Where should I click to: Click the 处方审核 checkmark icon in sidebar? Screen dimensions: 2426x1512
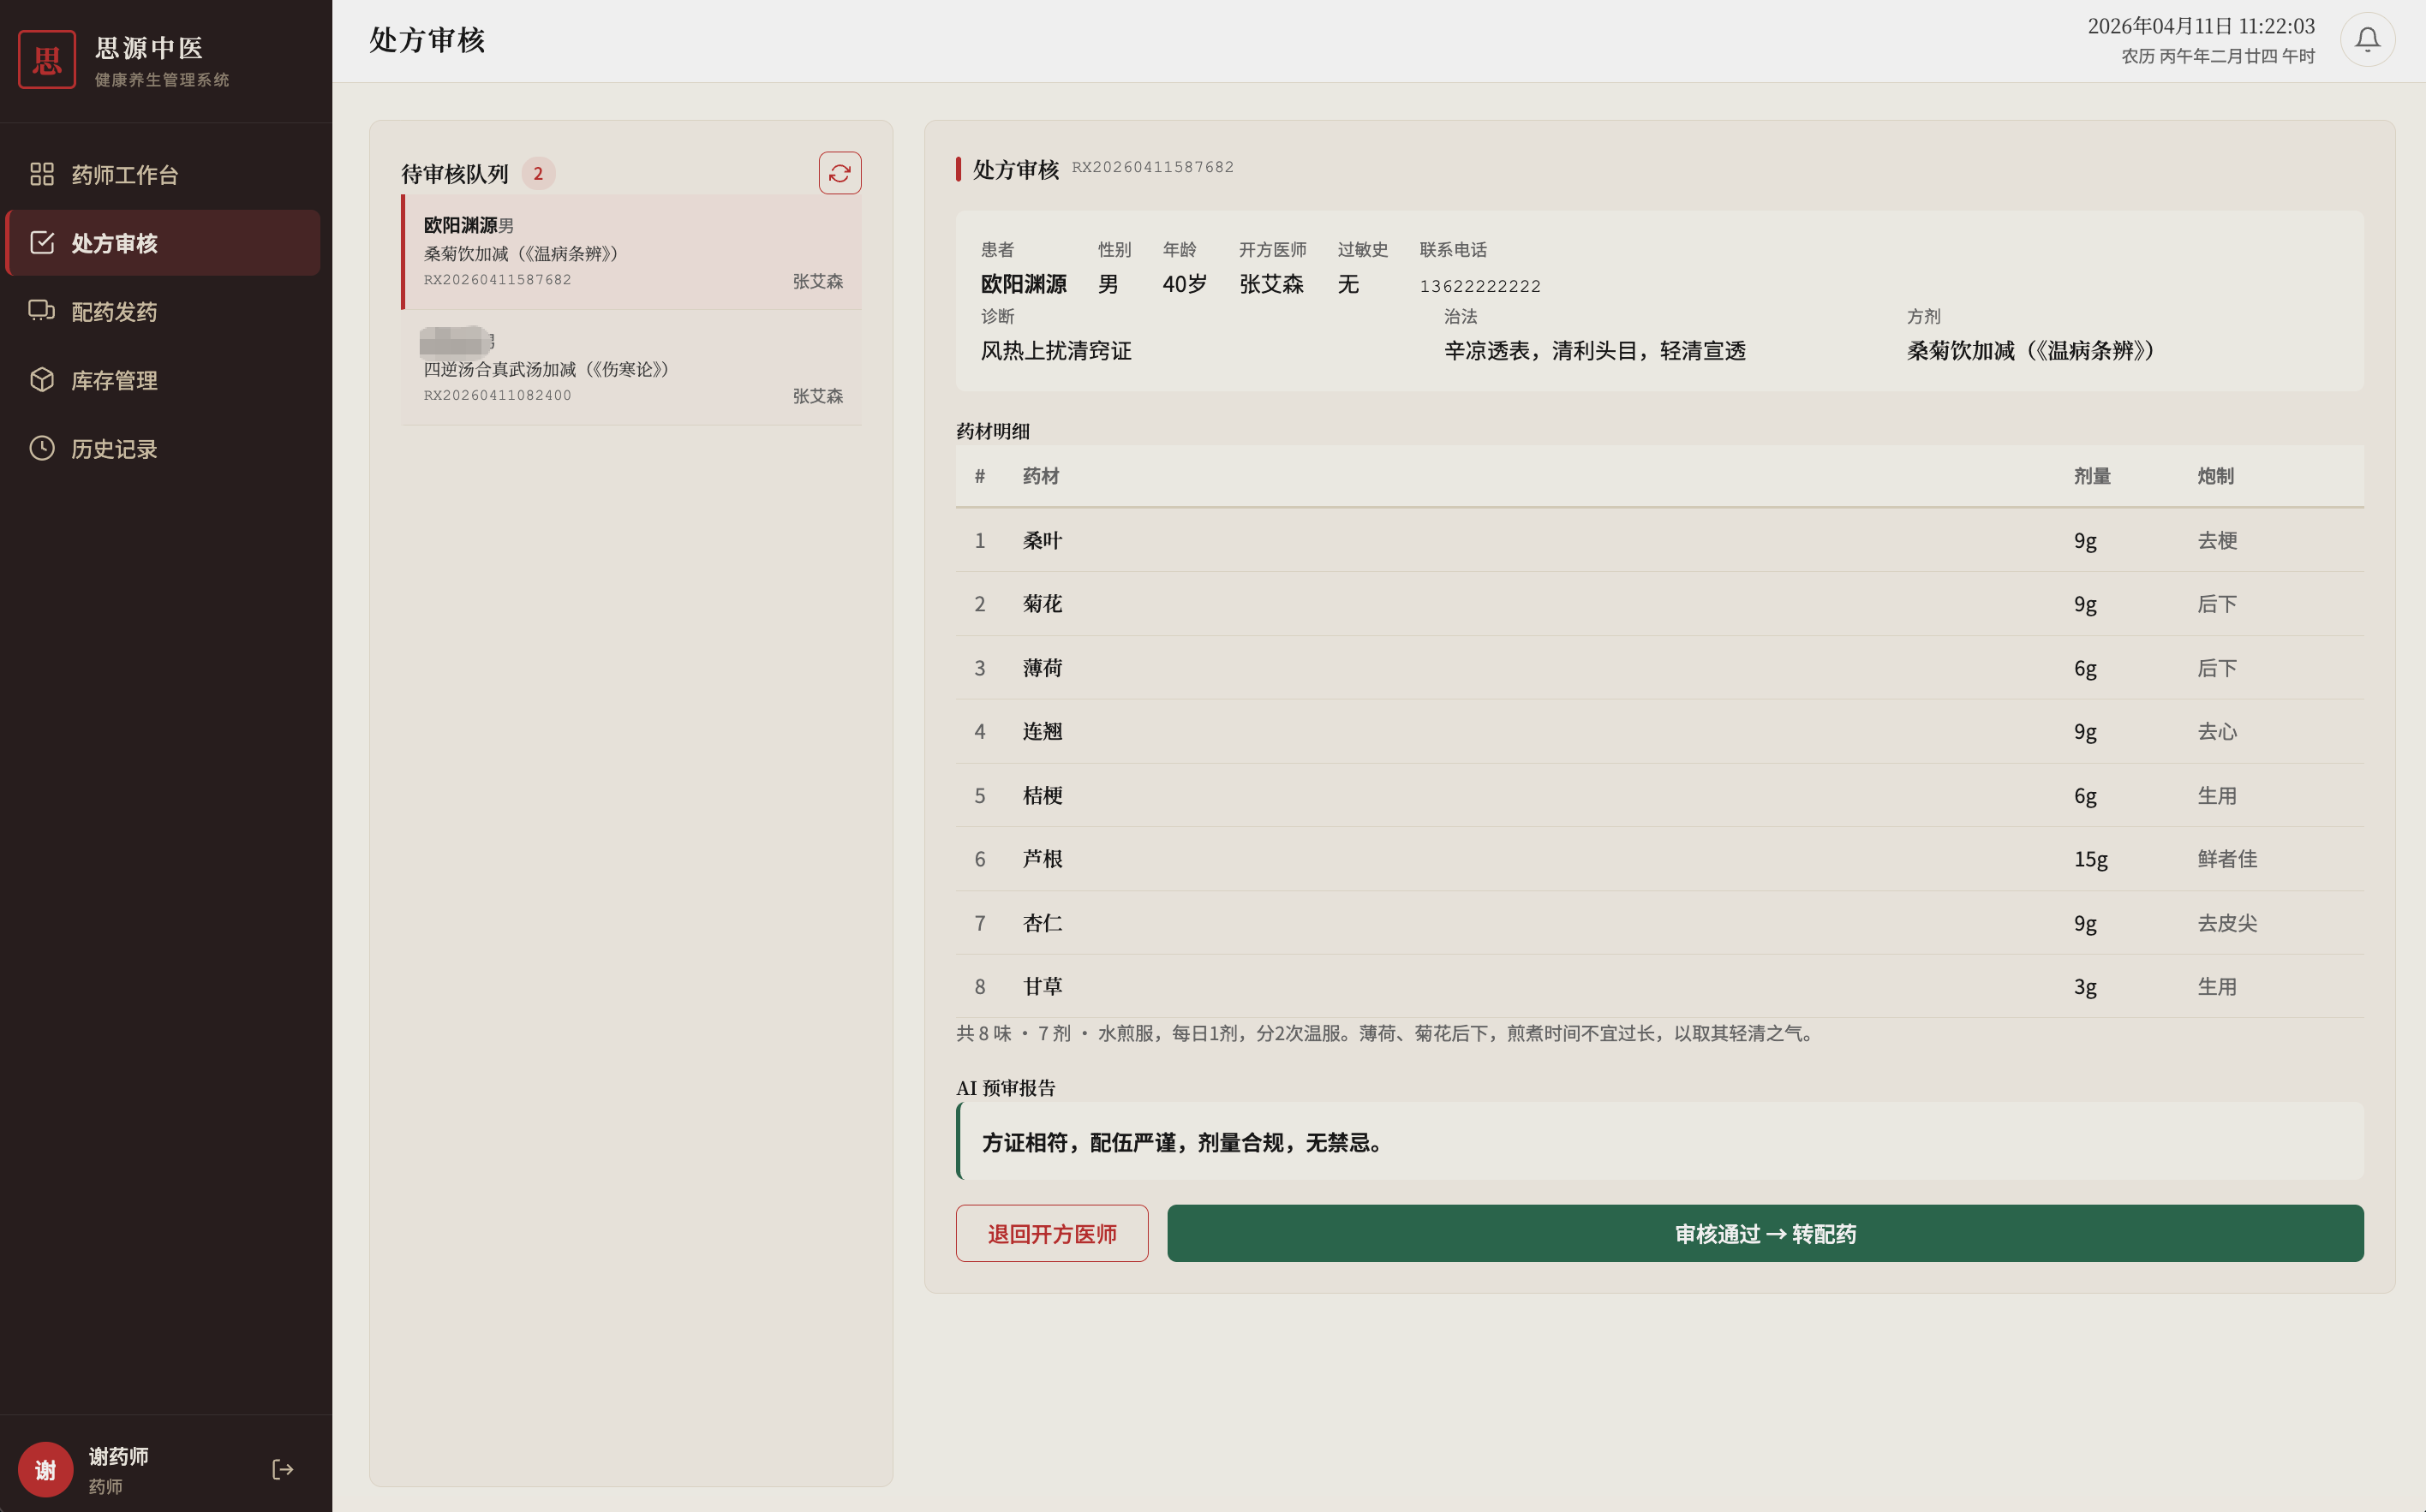[42, 243]
